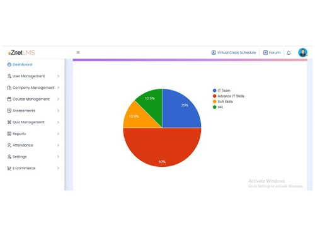315x236 pixels.
Task: Open the Forum link
Action: click(x=275, y=52)
